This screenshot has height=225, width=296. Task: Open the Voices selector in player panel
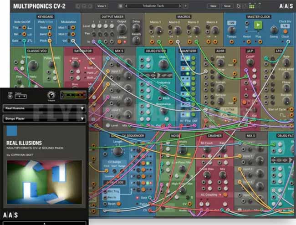pyautogui.click(x=21, y=96)
